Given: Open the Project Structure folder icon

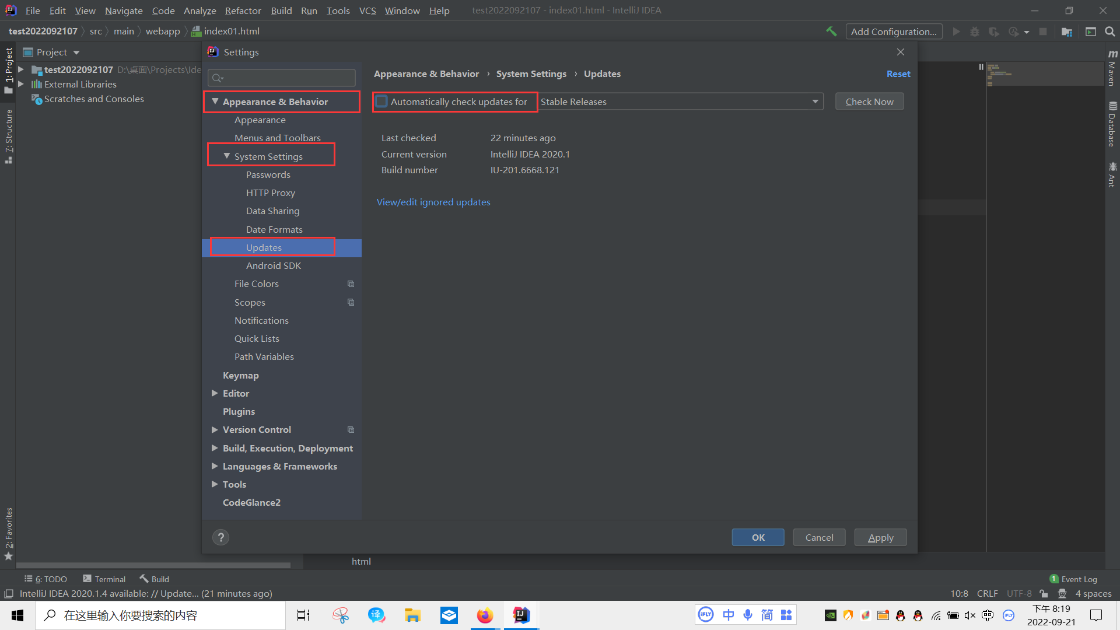Looking at the screenshot, I should 1067,32.
